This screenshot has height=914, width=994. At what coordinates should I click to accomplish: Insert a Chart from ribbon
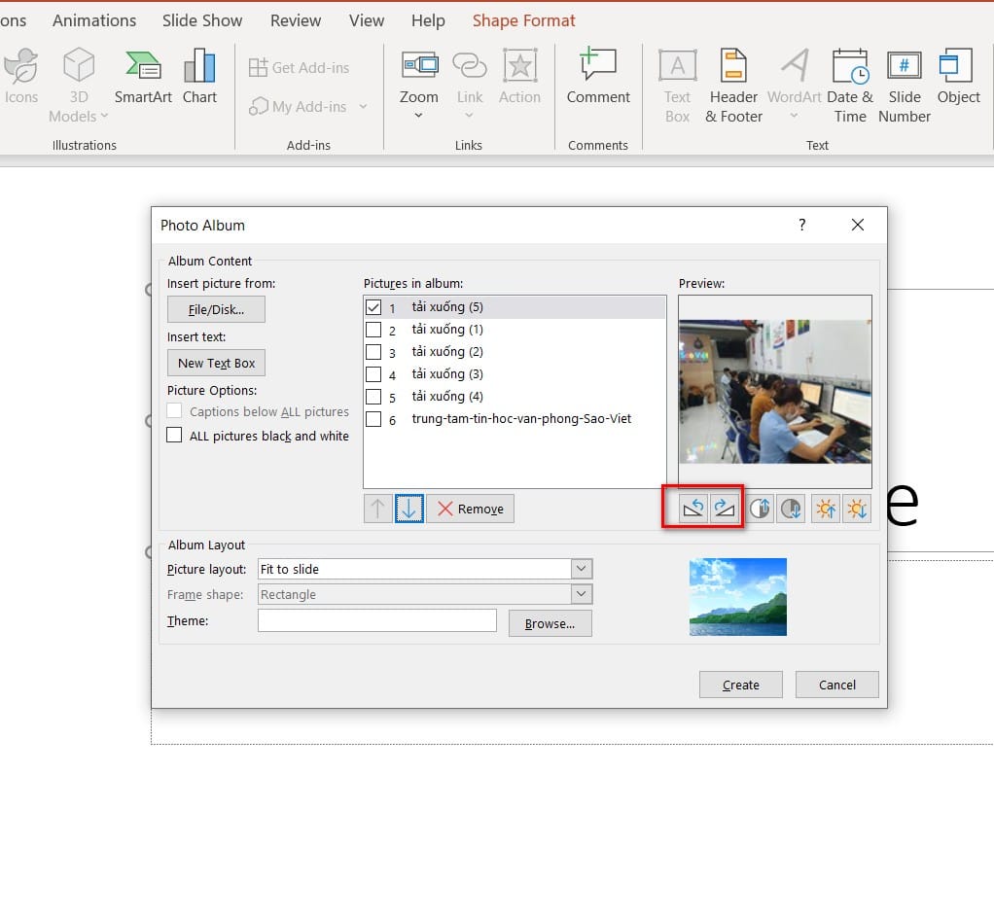coord(199,78)
